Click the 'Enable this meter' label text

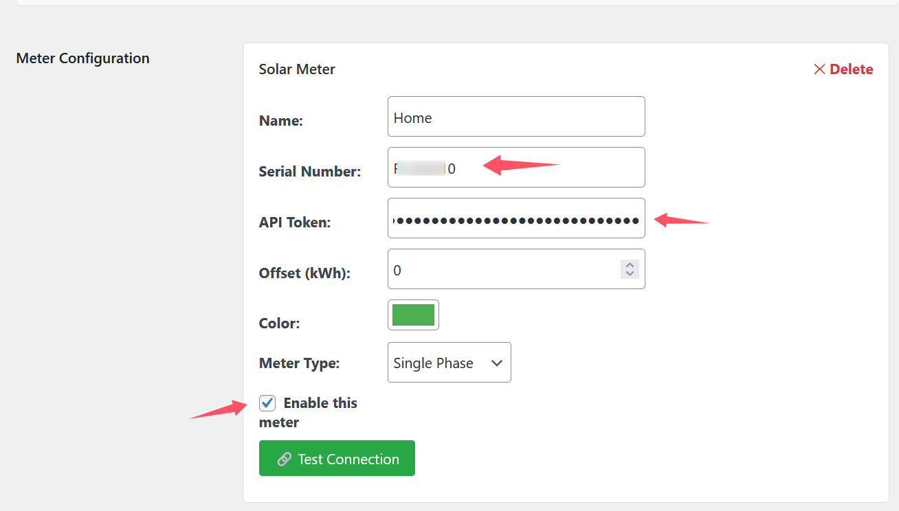point(320,403)
